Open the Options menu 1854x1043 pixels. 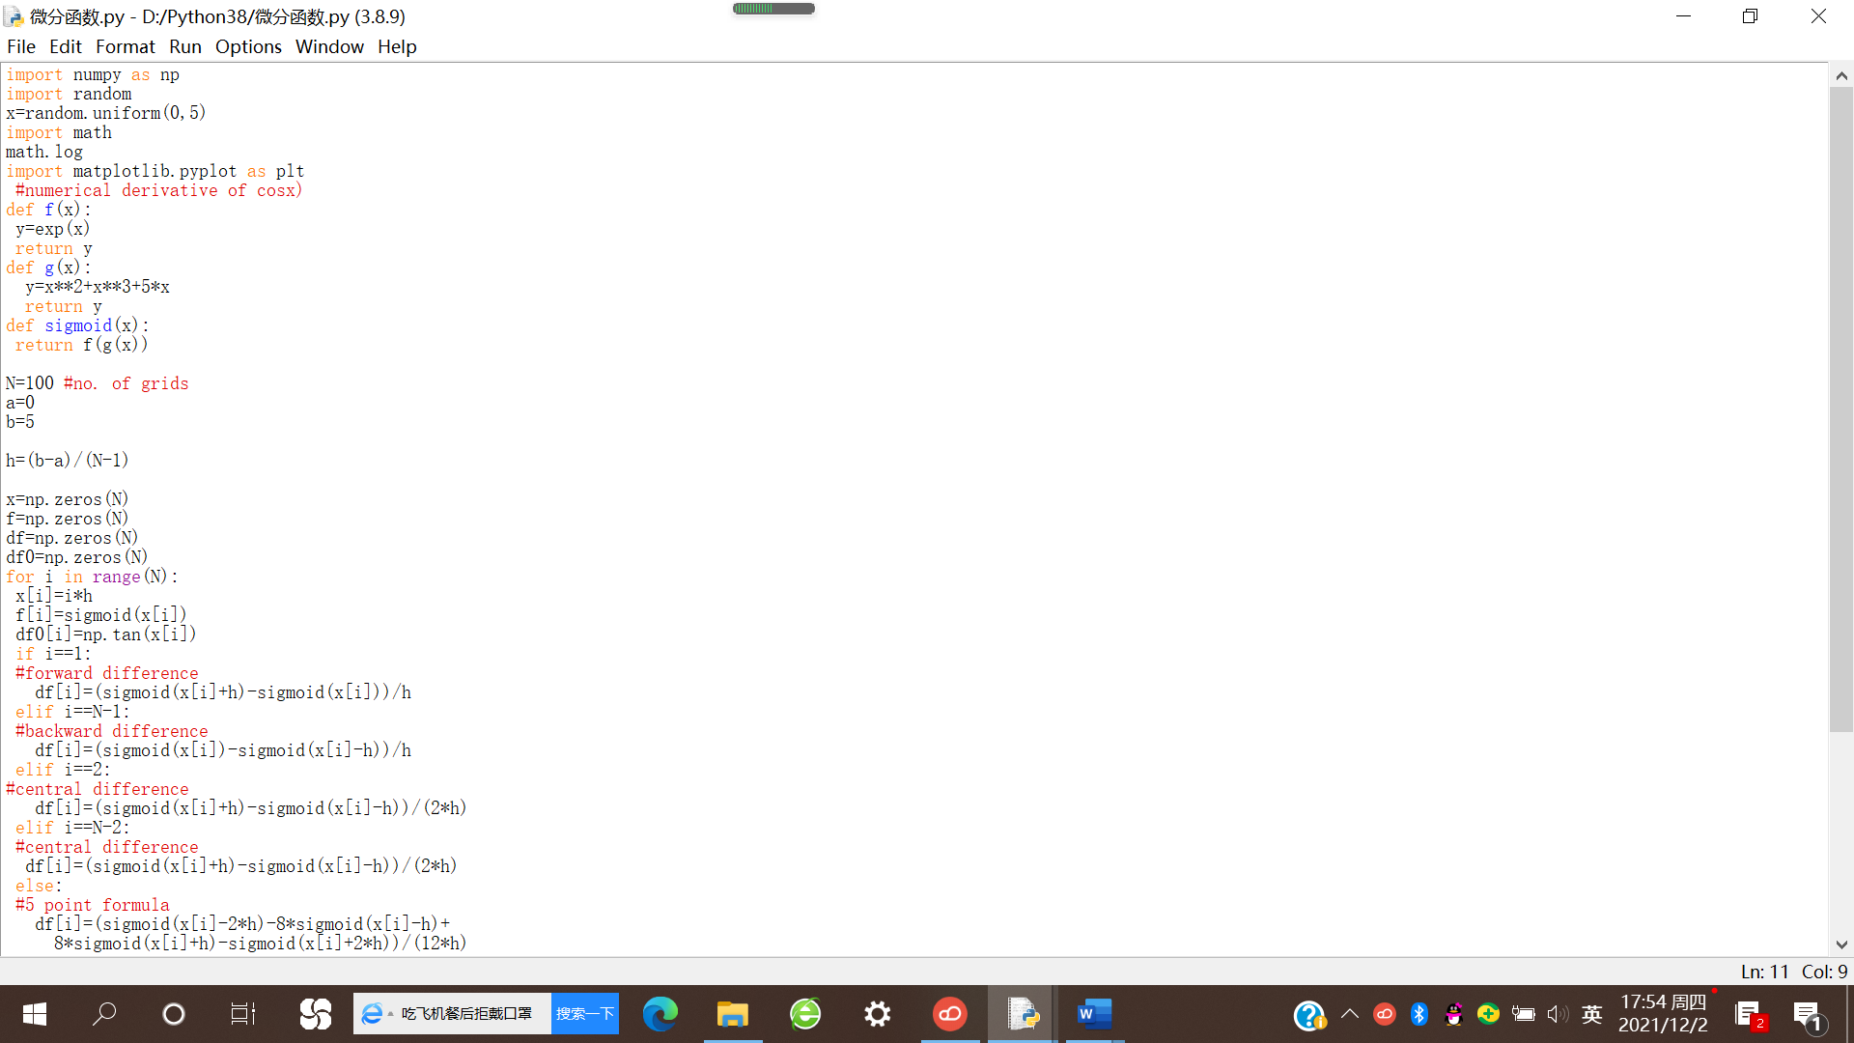[248, 46]
